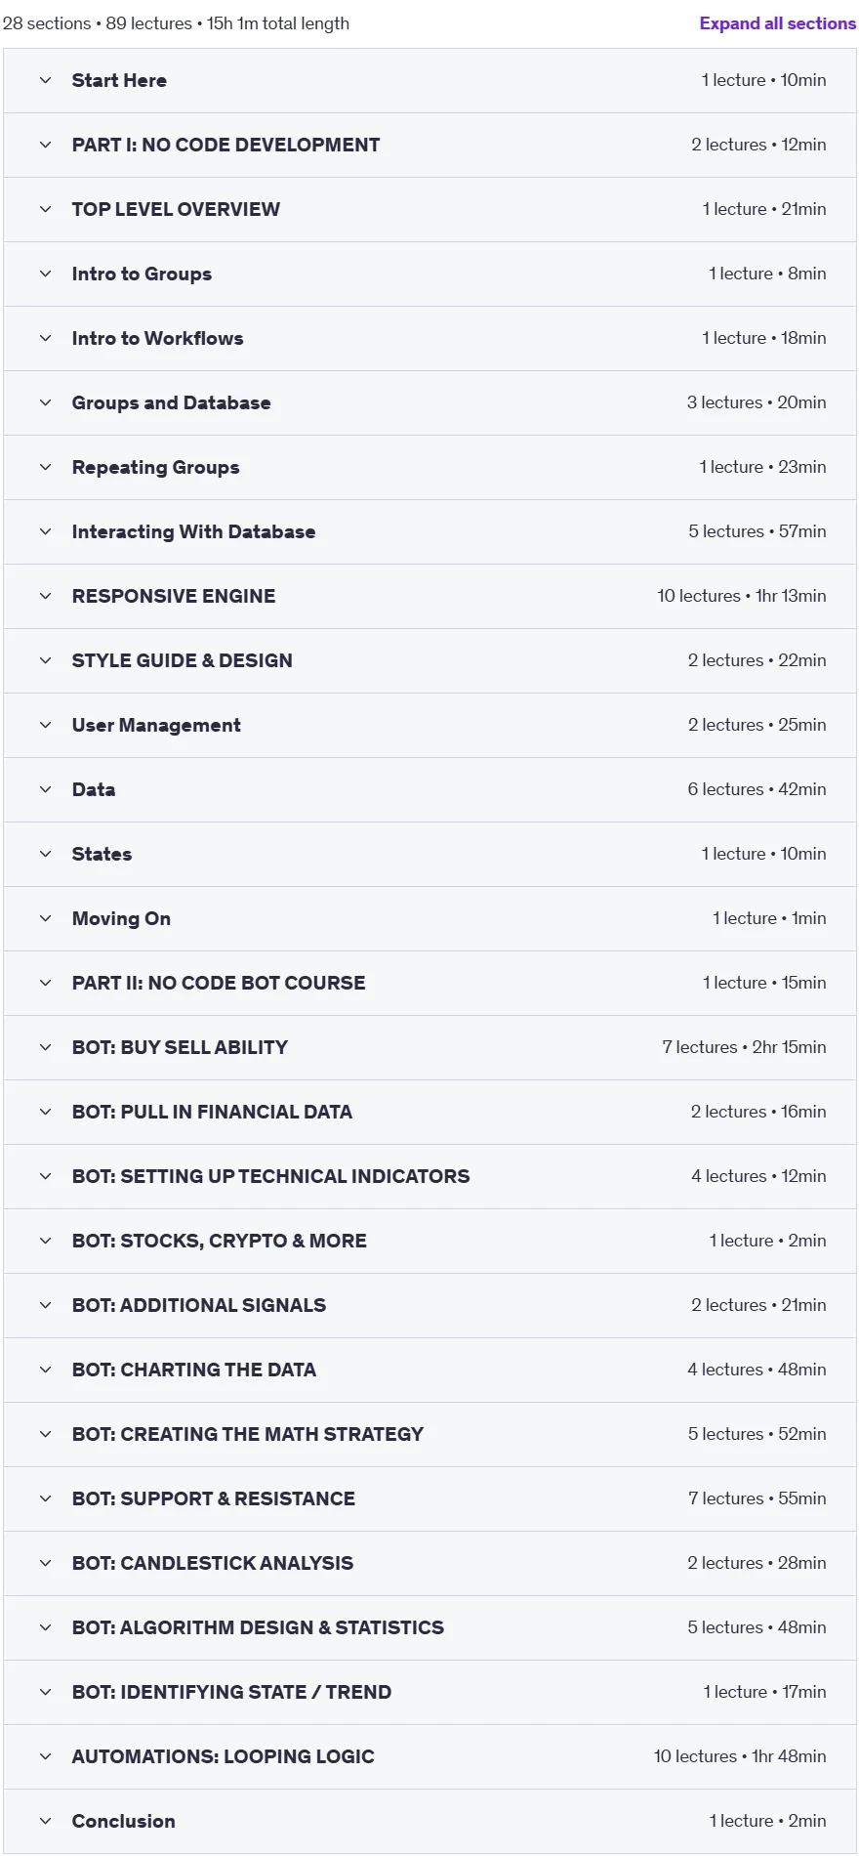Image resolution: width=859 pixels, height=1856 pixels.
Task: Open the BOT: CANDLESTICK ANALYSIS section
Action: (x=429, y=1563)
